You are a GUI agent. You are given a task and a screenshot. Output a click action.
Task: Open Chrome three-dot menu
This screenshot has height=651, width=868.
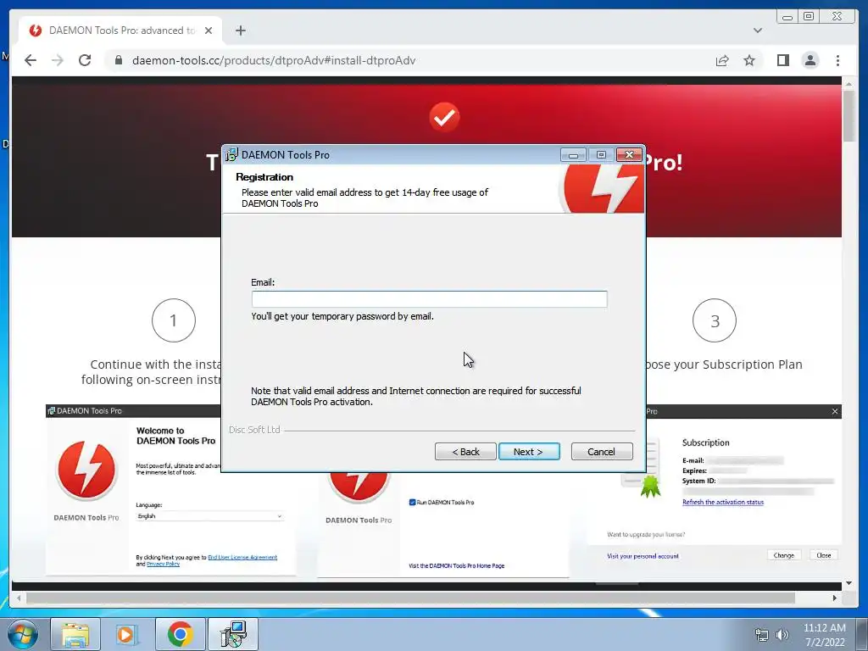[837, 60]
